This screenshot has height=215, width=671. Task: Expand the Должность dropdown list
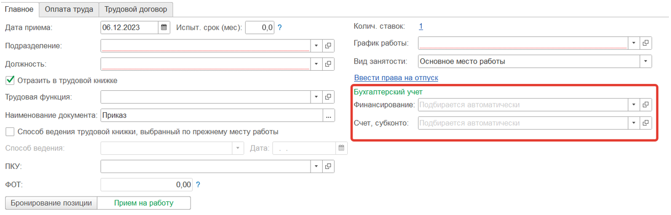[316, 64]
